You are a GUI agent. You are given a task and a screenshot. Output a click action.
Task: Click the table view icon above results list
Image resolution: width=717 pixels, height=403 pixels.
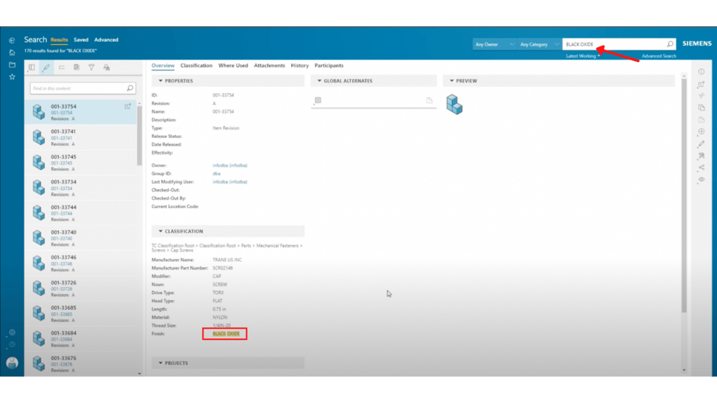tap(32, 67)
